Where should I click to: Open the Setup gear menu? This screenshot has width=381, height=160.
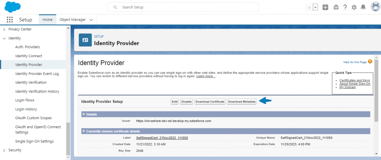pos(354,7)
